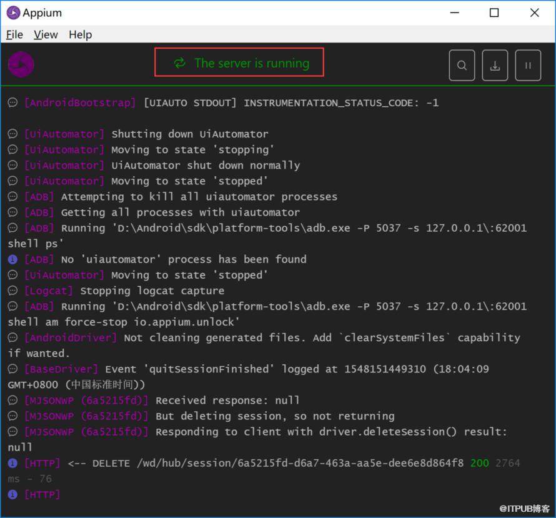Image resolution: width=556 pixels, height=518 pixels.
Task: Click the DELETE /wd/hub/session path text
Action: point(278,463)
